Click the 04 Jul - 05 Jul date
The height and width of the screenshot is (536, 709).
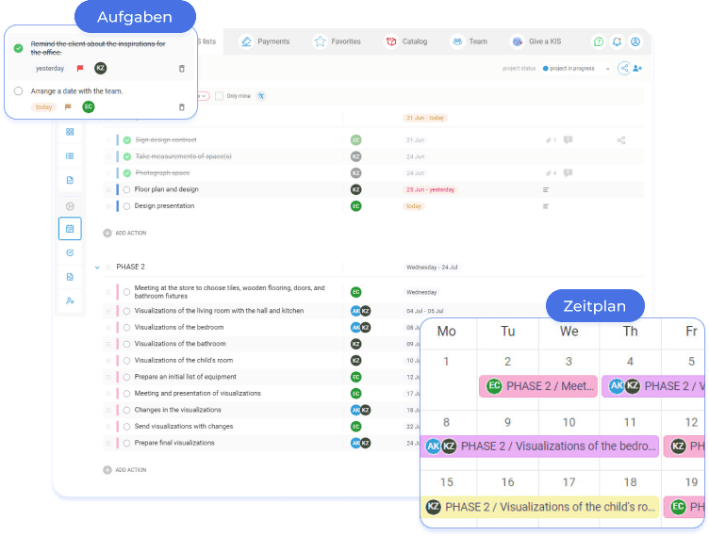[424, 312]
